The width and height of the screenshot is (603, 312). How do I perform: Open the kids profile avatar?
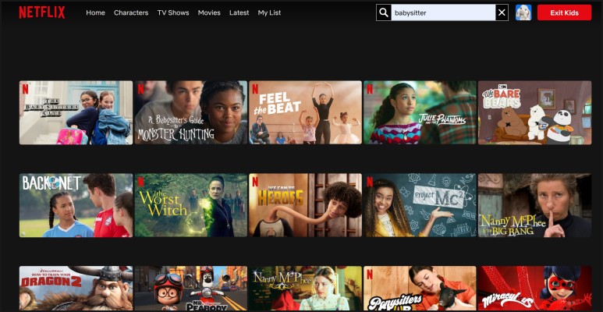point(523,12)
